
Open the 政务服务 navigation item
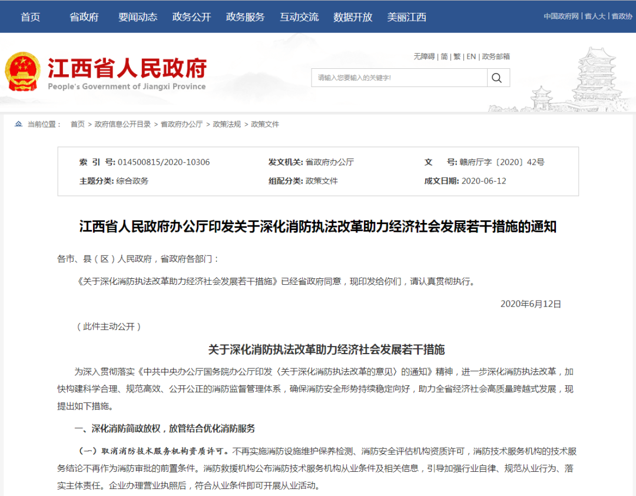point(245,17)
